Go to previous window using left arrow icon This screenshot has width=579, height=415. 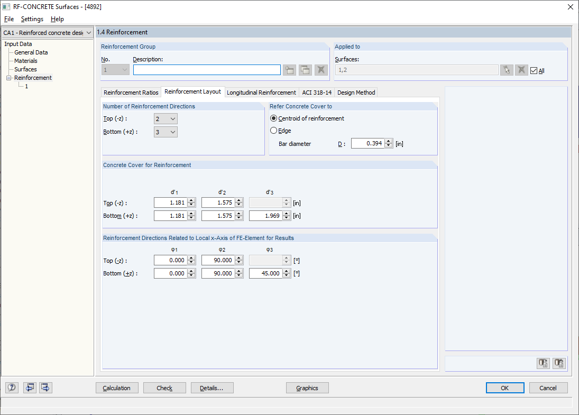point(30,388)
